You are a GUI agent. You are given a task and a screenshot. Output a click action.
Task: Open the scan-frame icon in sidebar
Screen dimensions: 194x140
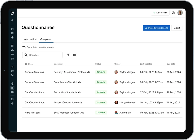pos(12,75)
